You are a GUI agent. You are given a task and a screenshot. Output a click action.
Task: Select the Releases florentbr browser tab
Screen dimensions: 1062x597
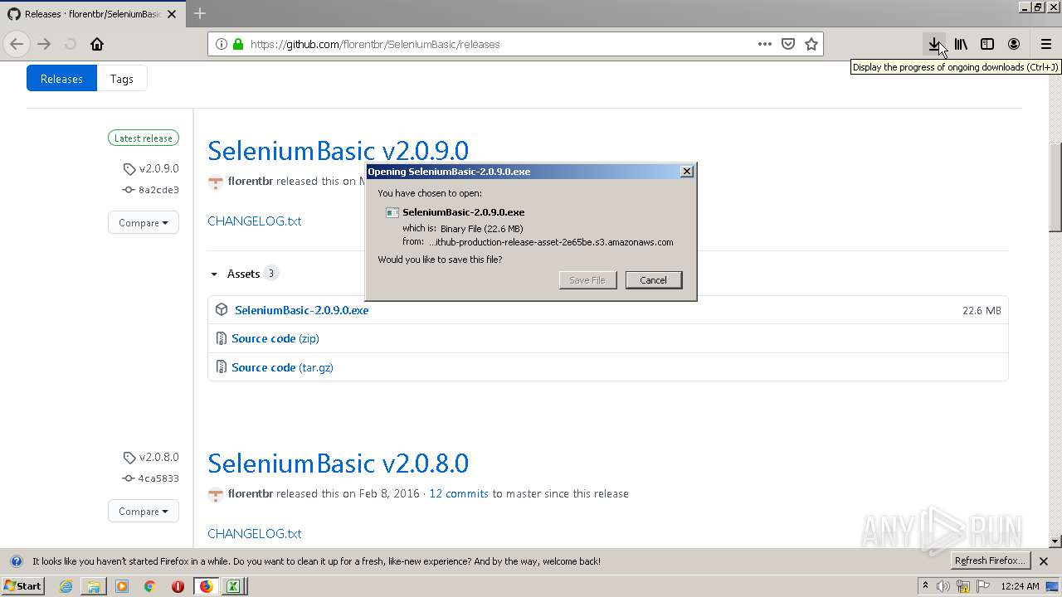pyautogui.click(x=94, y=13)
